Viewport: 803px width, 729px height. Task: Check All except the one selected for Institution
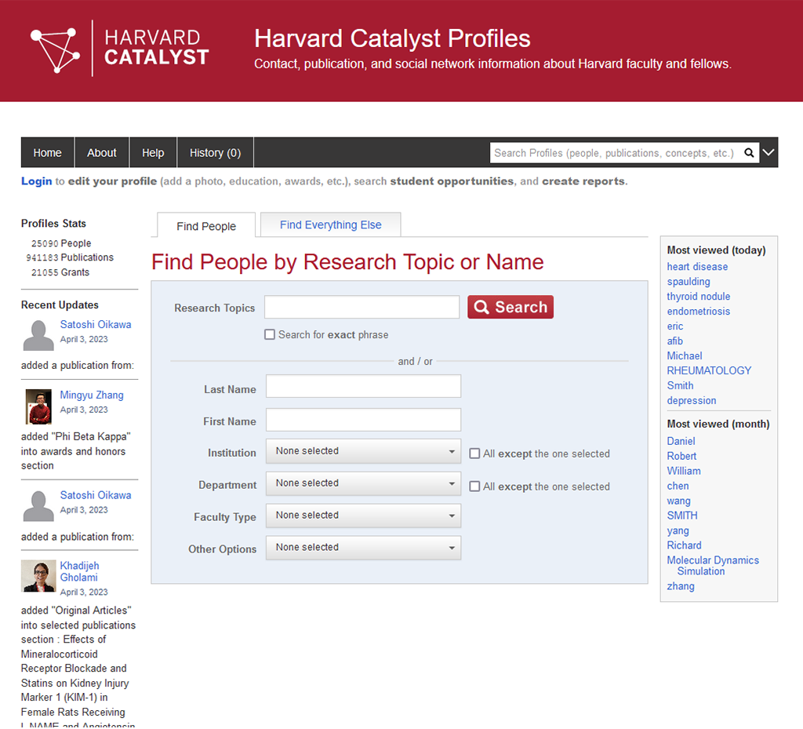pos(474,453)
